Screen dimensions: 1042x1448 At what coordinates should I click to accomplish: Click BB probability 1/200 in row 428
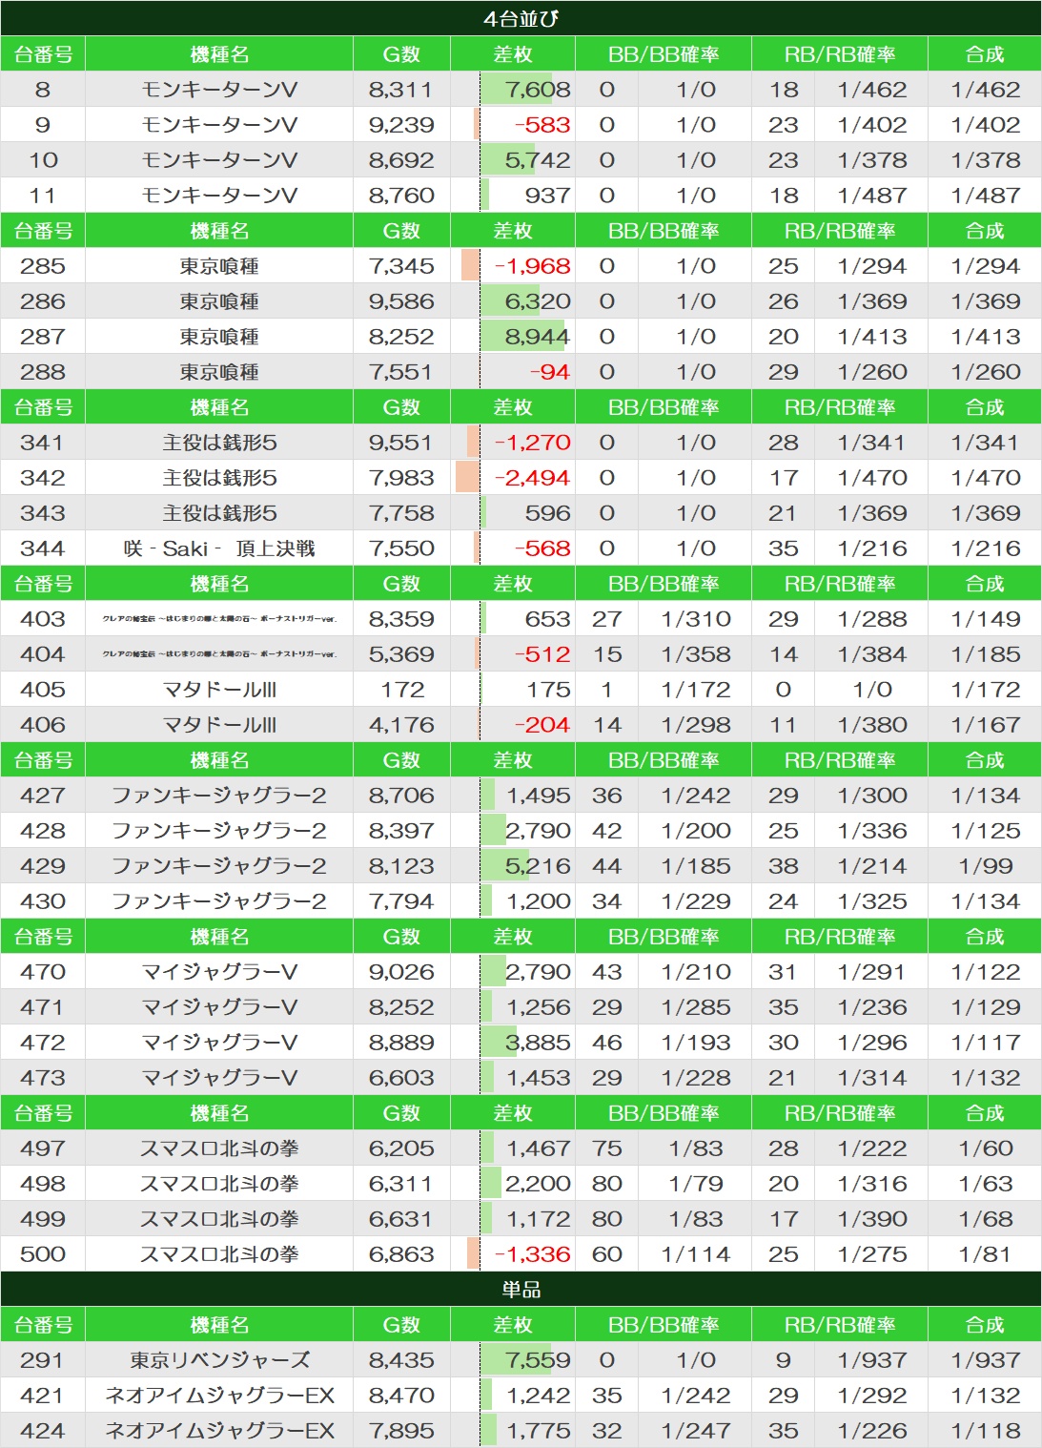[x=696, y=831]
